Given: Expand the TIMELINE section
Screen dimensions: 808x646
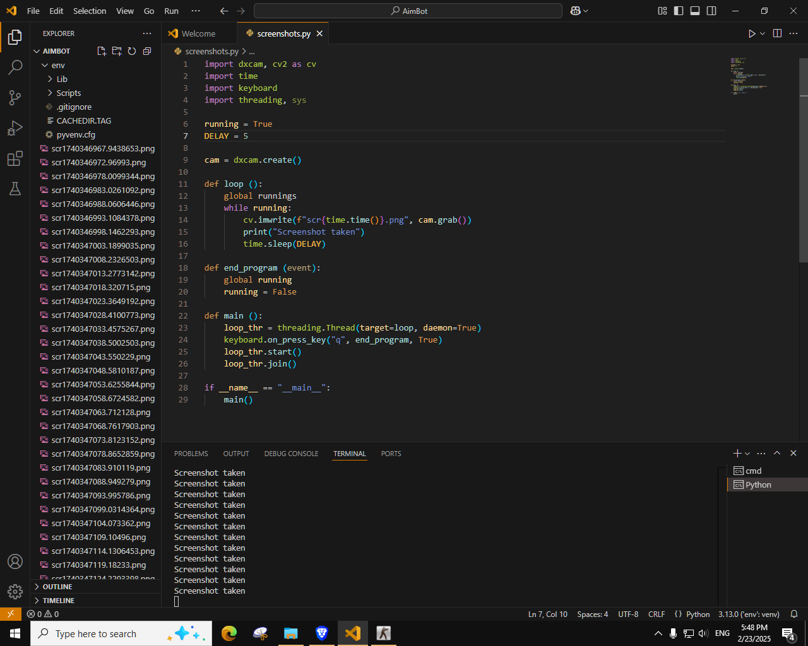Looking at the screenshot, I should click(x=96, y=601).
